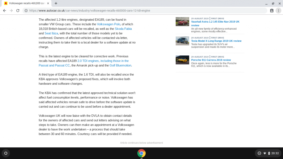Open the 2.0 TDI engines link
Screen dimensions: 283x159
[x=103, y=61]
